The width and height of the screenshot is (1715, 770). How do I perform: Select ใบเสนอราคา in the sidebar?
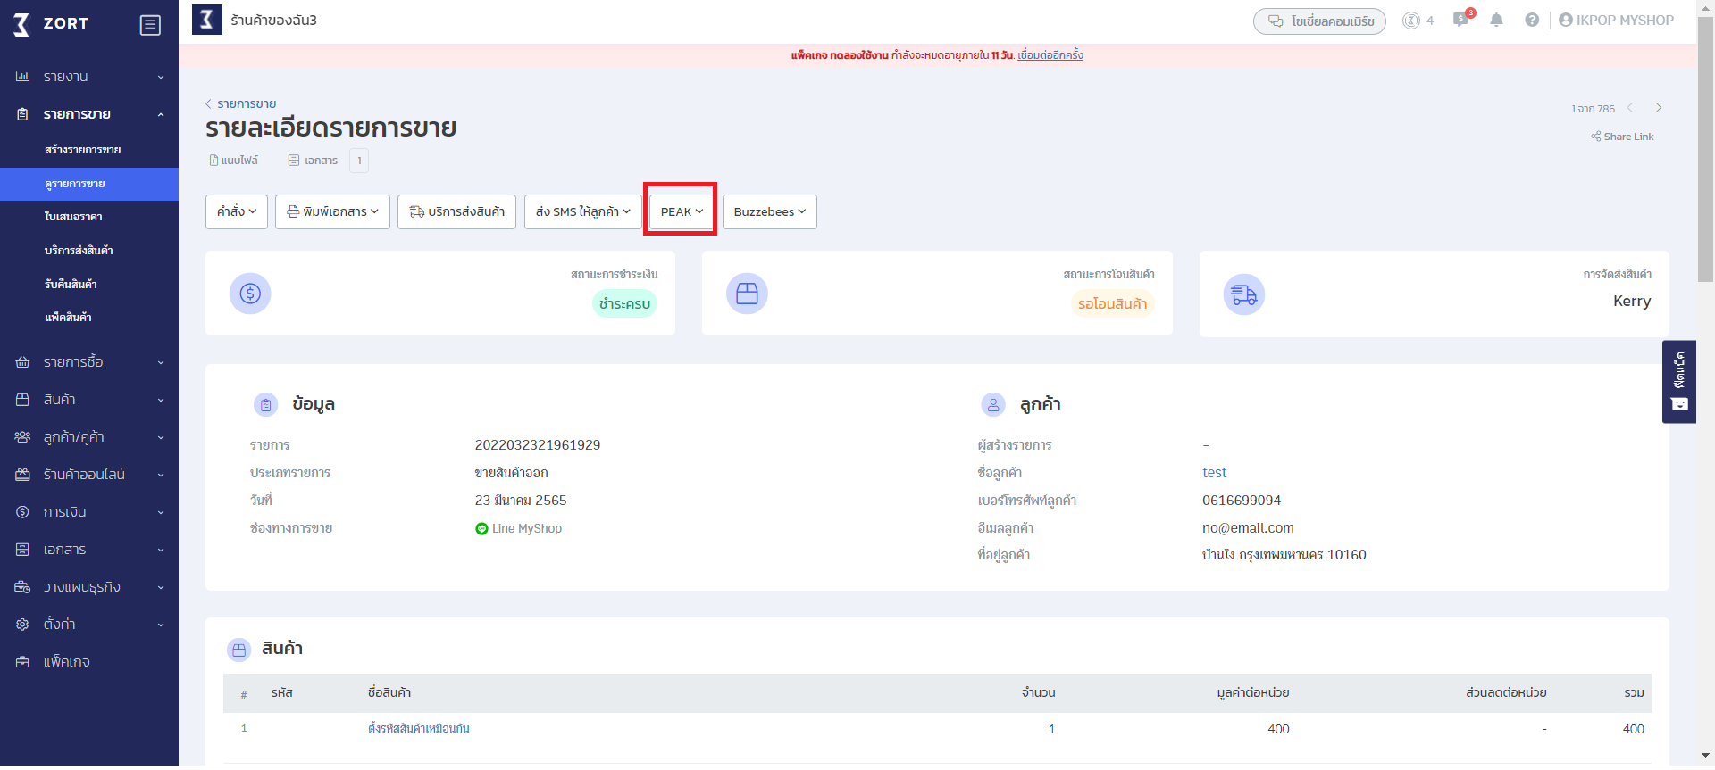point(73,217)
